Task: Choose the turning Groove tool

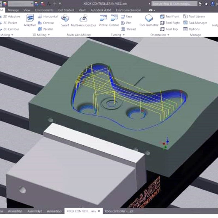Action: (x=114, y=20)
